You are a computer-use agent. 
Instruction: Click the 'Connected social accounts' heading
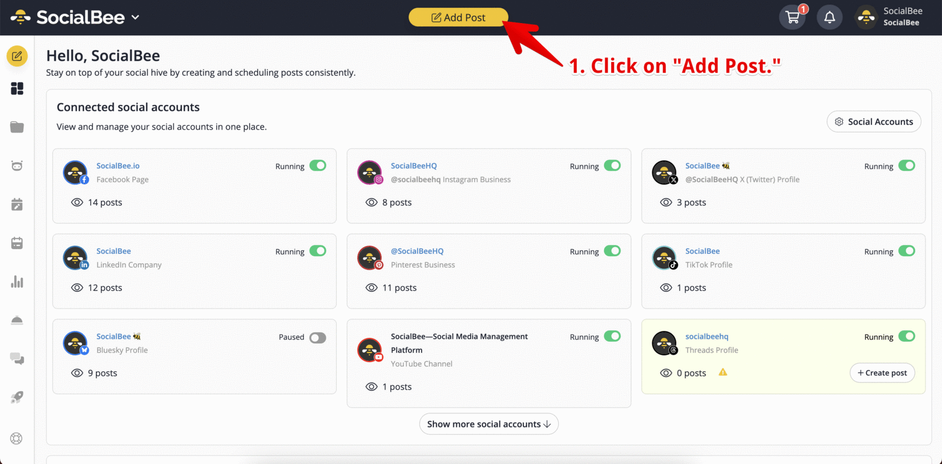pos(128,107)
